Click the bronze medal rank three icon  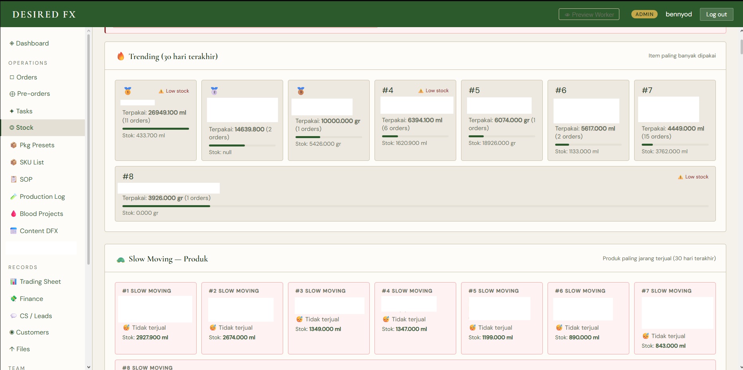click(x=301, y=91)
